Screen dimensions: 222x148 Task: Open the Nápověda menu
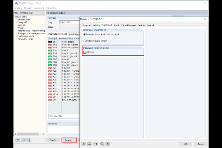point(51,8)
